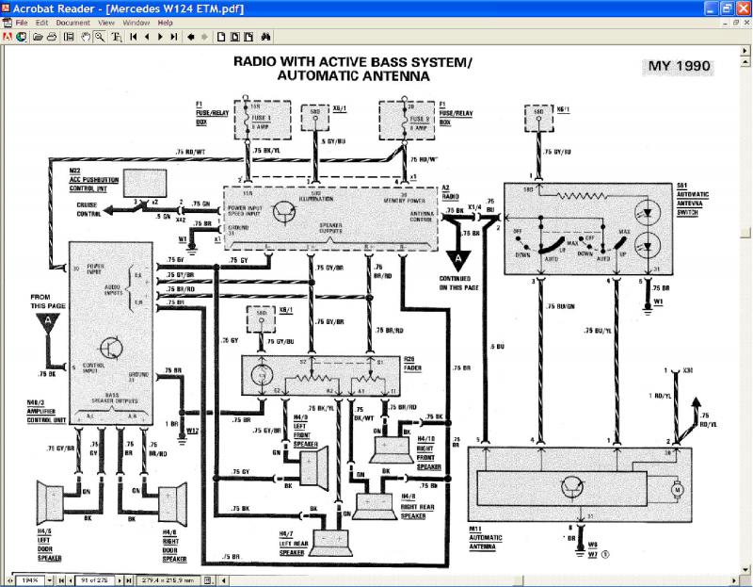Screen dimensions: 753x587
Task: Click the Go to Previous View arrow
Action: pos(191,37)
